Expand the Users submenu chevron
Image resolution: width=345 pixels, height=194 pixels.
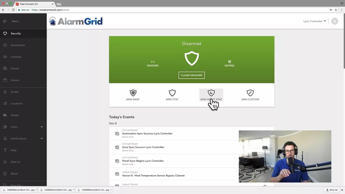point(42,127)
